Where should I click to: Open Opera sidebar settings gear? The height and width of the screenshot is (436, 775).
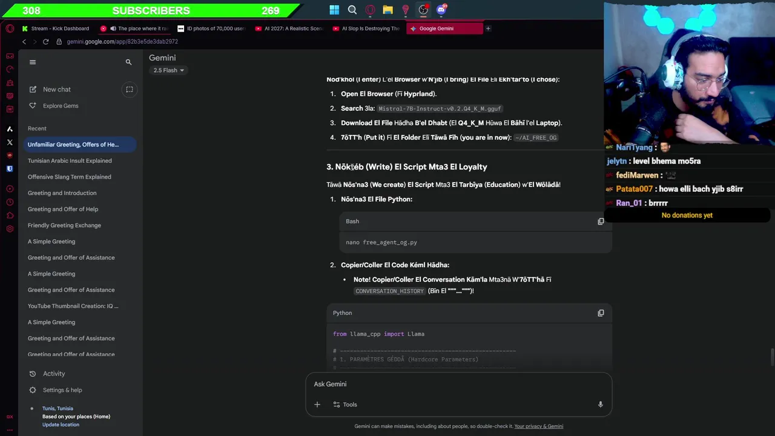[10, 229]
